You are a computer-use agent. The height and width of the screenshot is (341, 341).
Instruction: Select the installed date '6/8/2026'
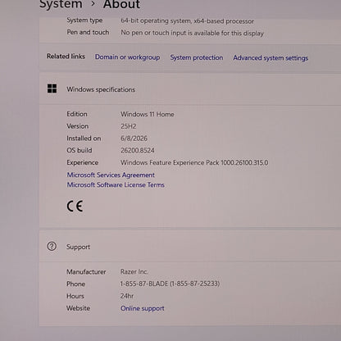pyautogui.click(x=134, y=139)
